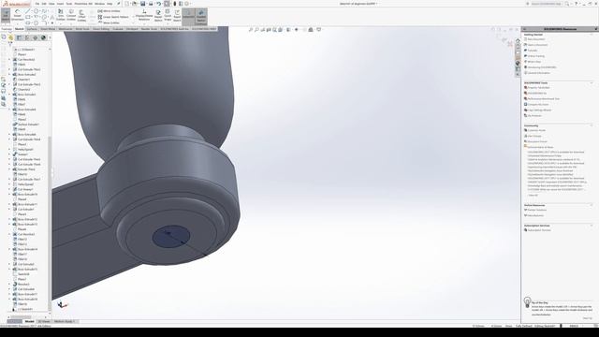This screenshot has height=337, width=599.
Task: Click the New Document link
Action: 536,39
